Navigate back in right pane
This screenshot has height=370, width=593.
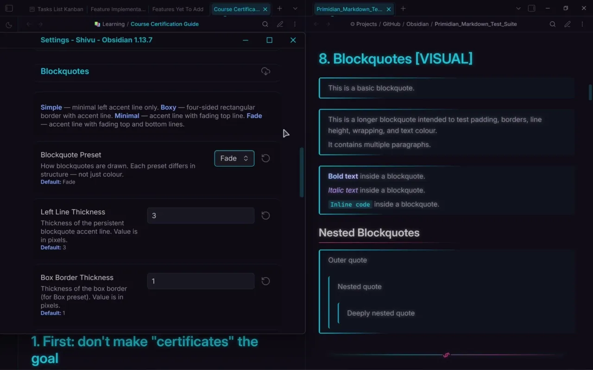pyautogui.click(x=316, y=24)
